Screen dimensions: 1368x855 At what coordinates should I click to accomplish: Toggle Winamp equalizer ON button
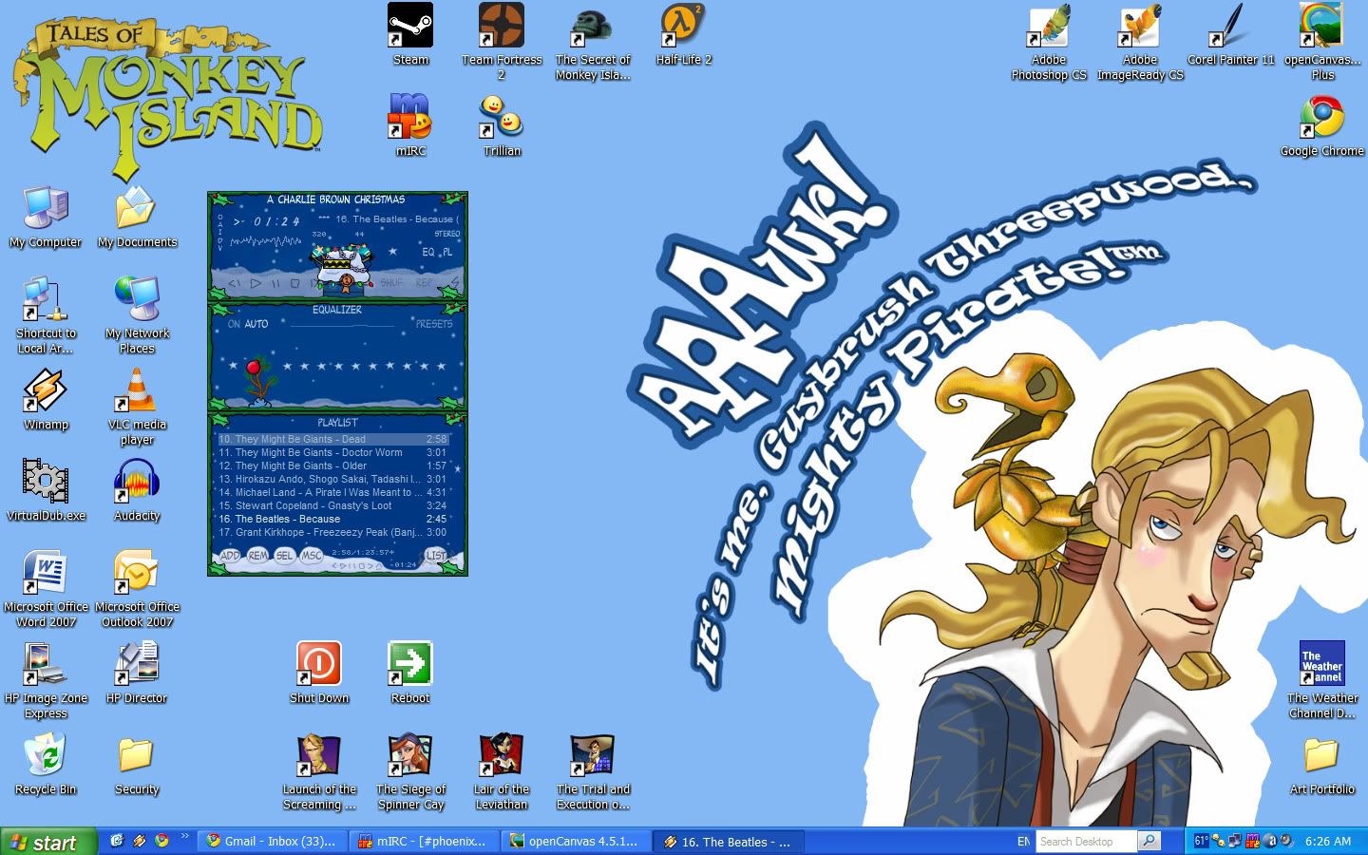coord(234,324)
